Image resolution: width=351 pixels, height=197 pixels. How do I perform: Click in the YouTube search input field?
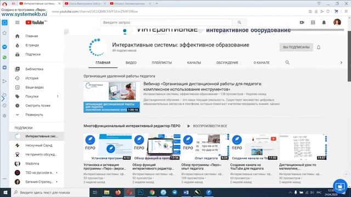[166, 22]
